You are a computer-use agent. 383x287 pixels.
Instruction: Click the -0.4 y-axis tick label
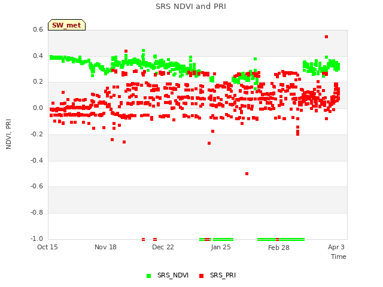37,160
